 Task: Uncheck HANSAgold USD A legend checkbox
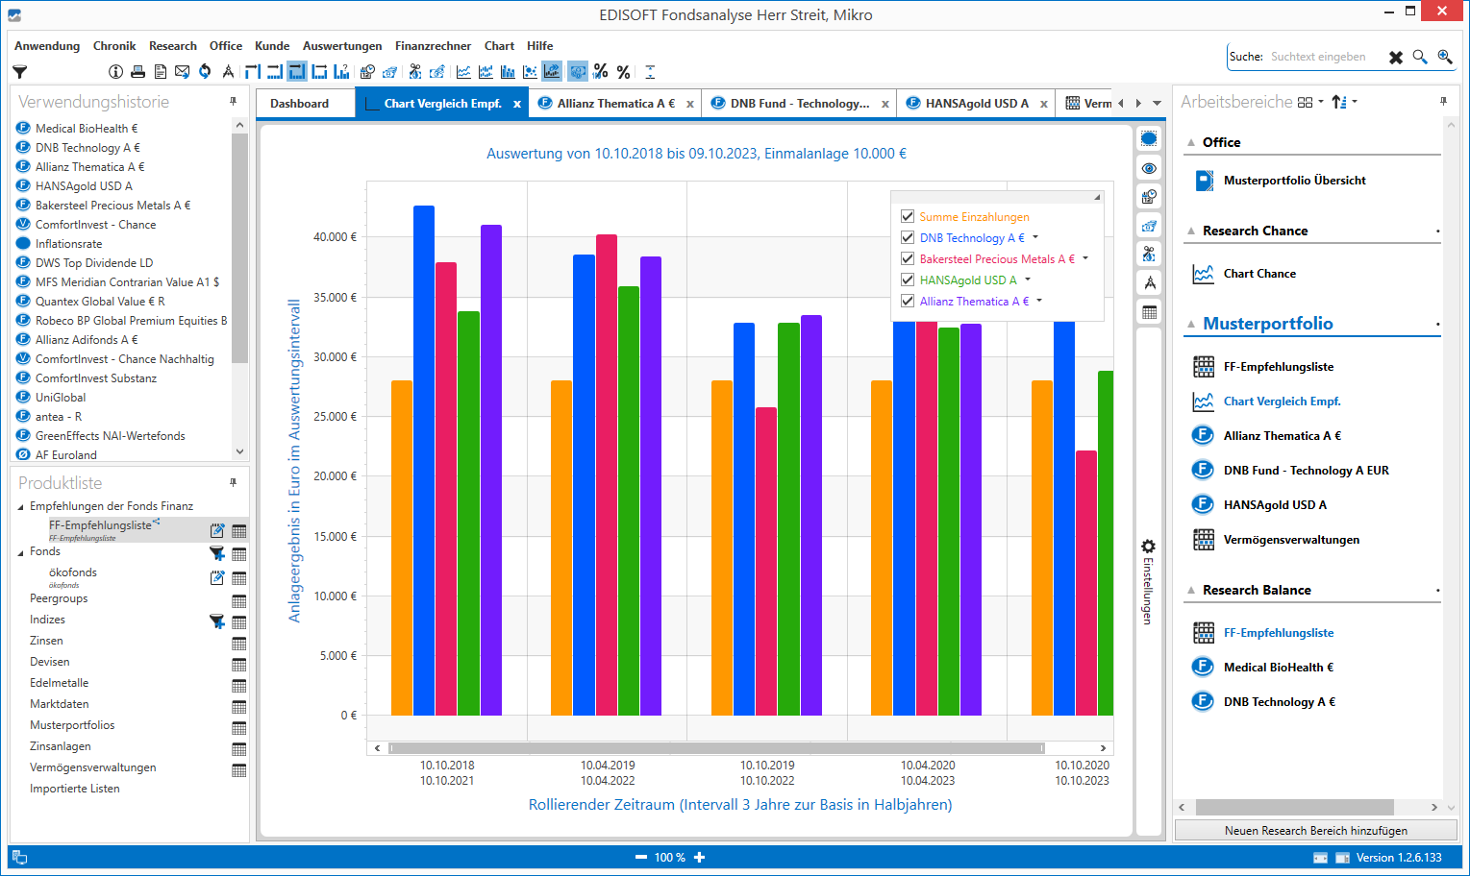pyautogui.click(x=907, y=280)
